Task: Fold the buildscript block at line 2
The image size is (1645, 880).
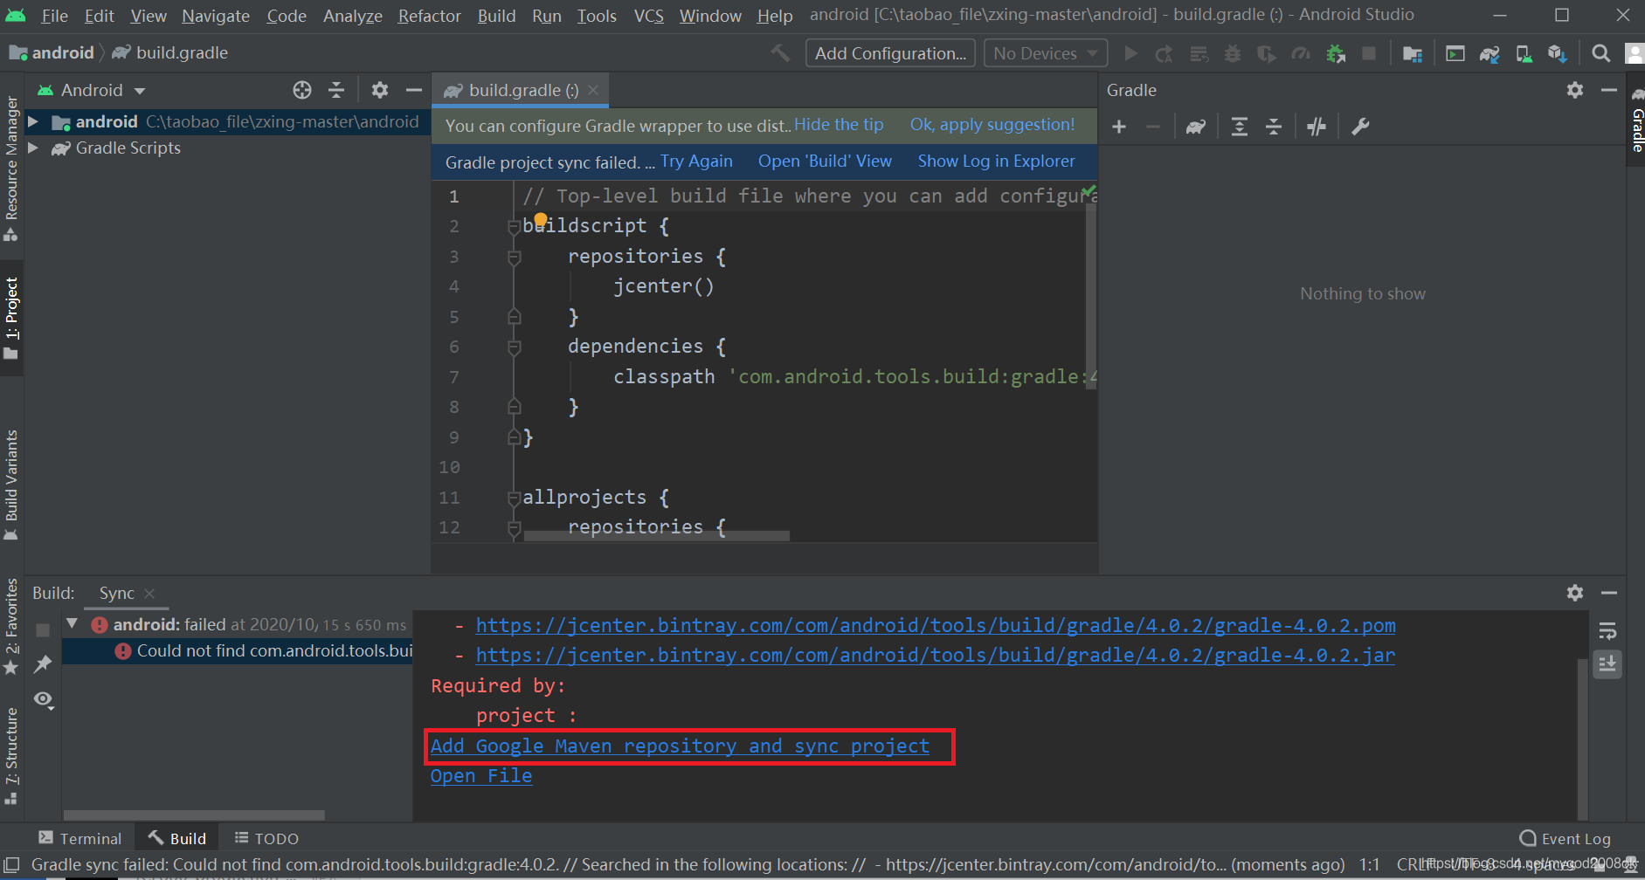Action: [515, 227]
